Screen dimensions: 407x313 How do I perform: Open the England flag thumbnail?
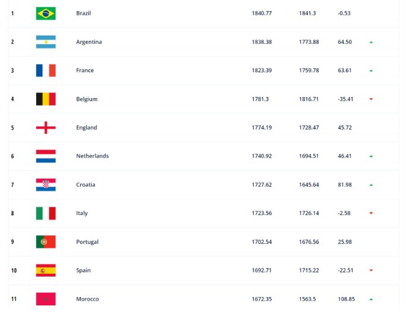click(46, 127)
